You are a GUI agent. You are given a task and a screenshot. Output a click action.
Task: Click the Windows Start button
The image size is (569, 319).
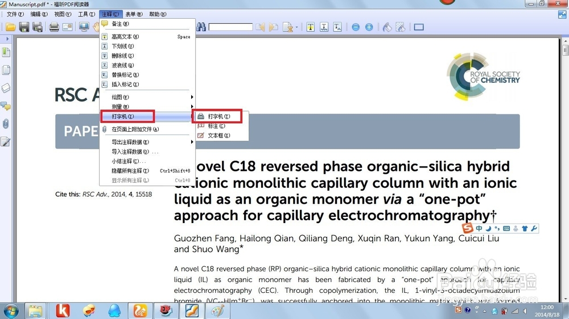coord(10,311)
